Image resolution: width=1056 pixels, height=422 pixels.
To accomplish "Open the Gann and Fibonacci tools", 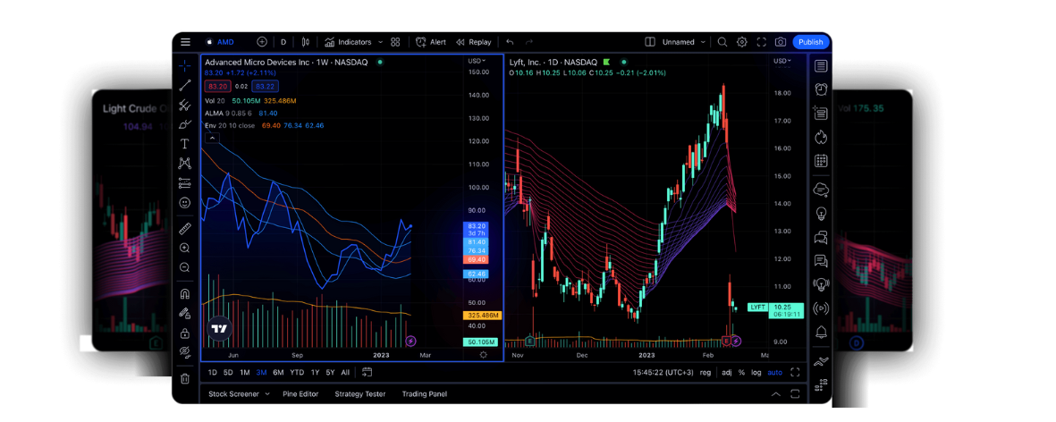I will tap(184, 105).
